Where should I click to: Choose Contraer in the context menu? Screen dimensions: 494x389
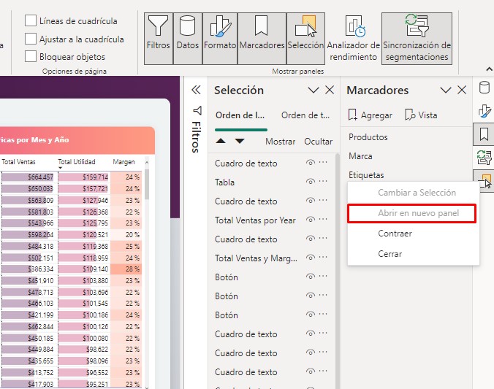pyautogui.click(x=414, y=234)
